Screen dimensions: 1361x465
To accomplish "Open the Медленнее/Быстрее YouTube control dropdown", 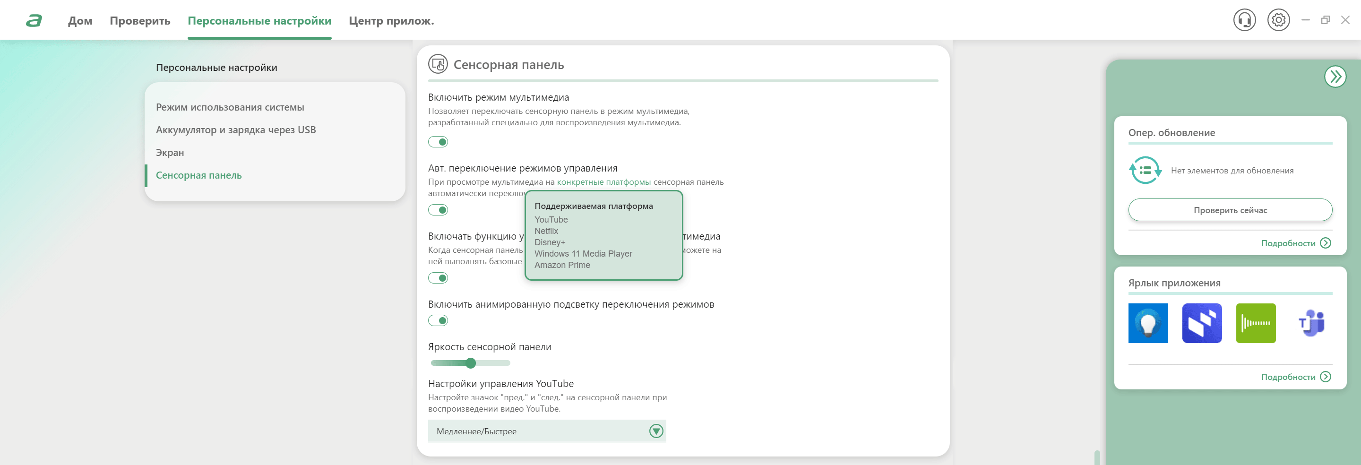I will point(547,431).
